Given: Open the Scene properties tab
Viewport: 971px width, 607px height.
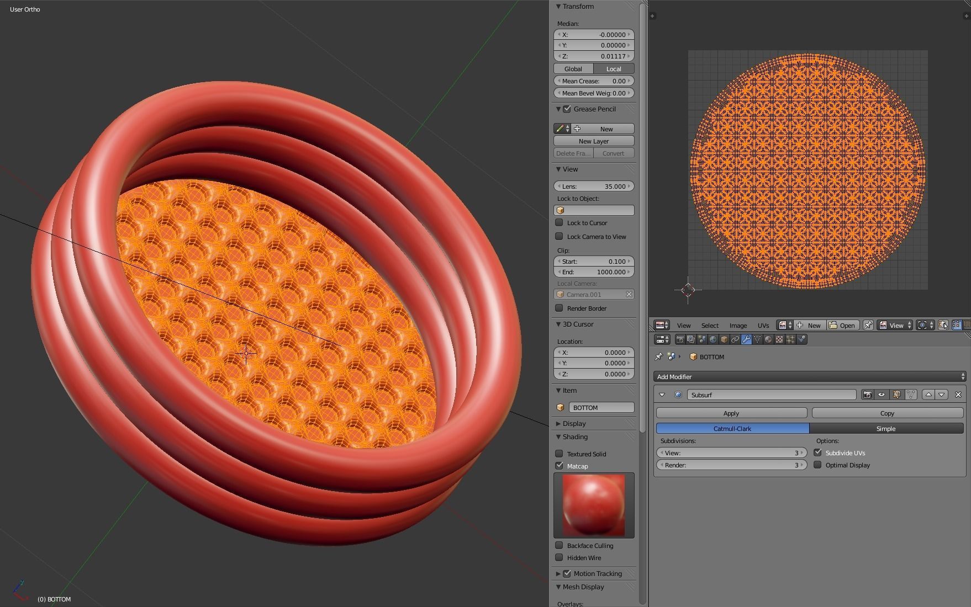Looking at the screenshot, I should [702, 339].
